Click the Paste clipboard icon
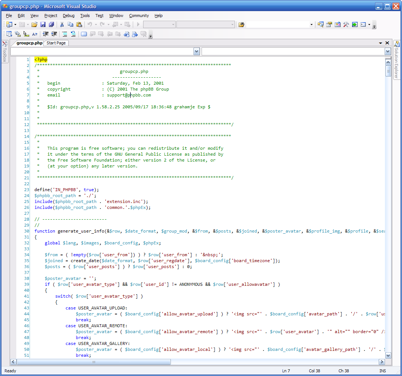This screenshot has width=402, height=376. [x=79, y=25]
